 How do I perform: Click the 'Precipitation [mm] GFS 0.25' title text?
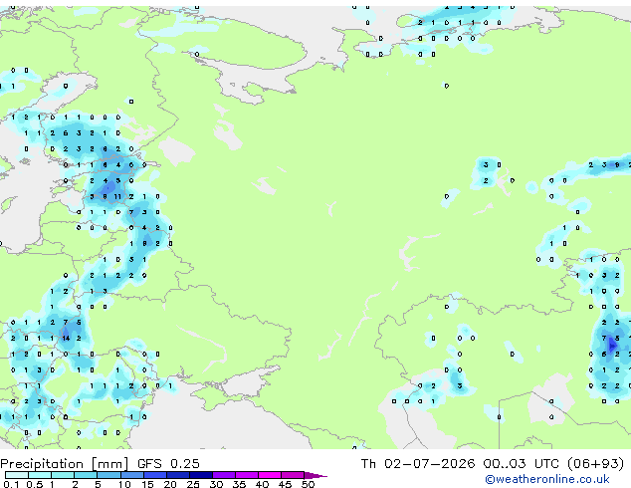click(100, 464)
